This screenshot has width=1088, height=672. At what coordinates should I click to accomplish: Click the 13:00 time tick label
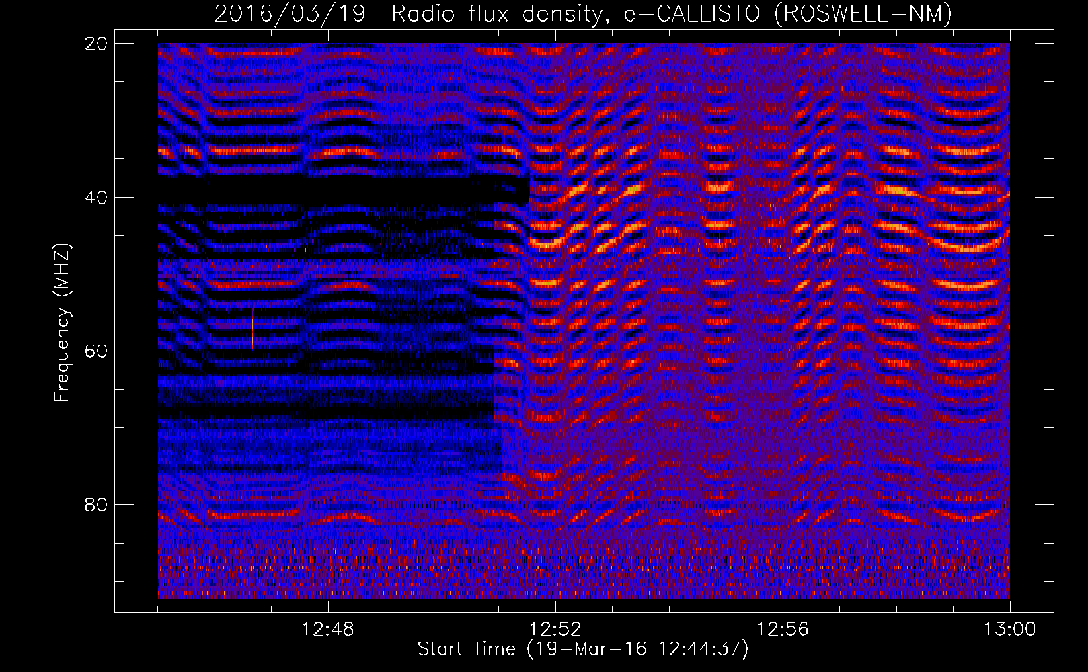tap(1010, 630)
